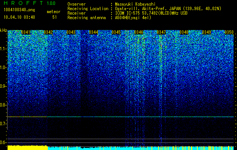Select the observer name Masayuki Kobayashi
This screenshot has width=237, height=150.
pos(135,4)
